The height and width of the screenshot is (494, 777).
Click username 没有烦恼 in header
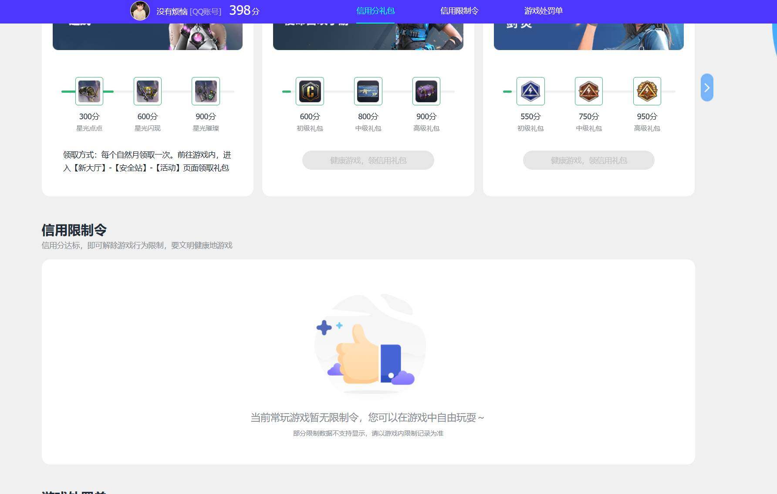click(172, 12)
